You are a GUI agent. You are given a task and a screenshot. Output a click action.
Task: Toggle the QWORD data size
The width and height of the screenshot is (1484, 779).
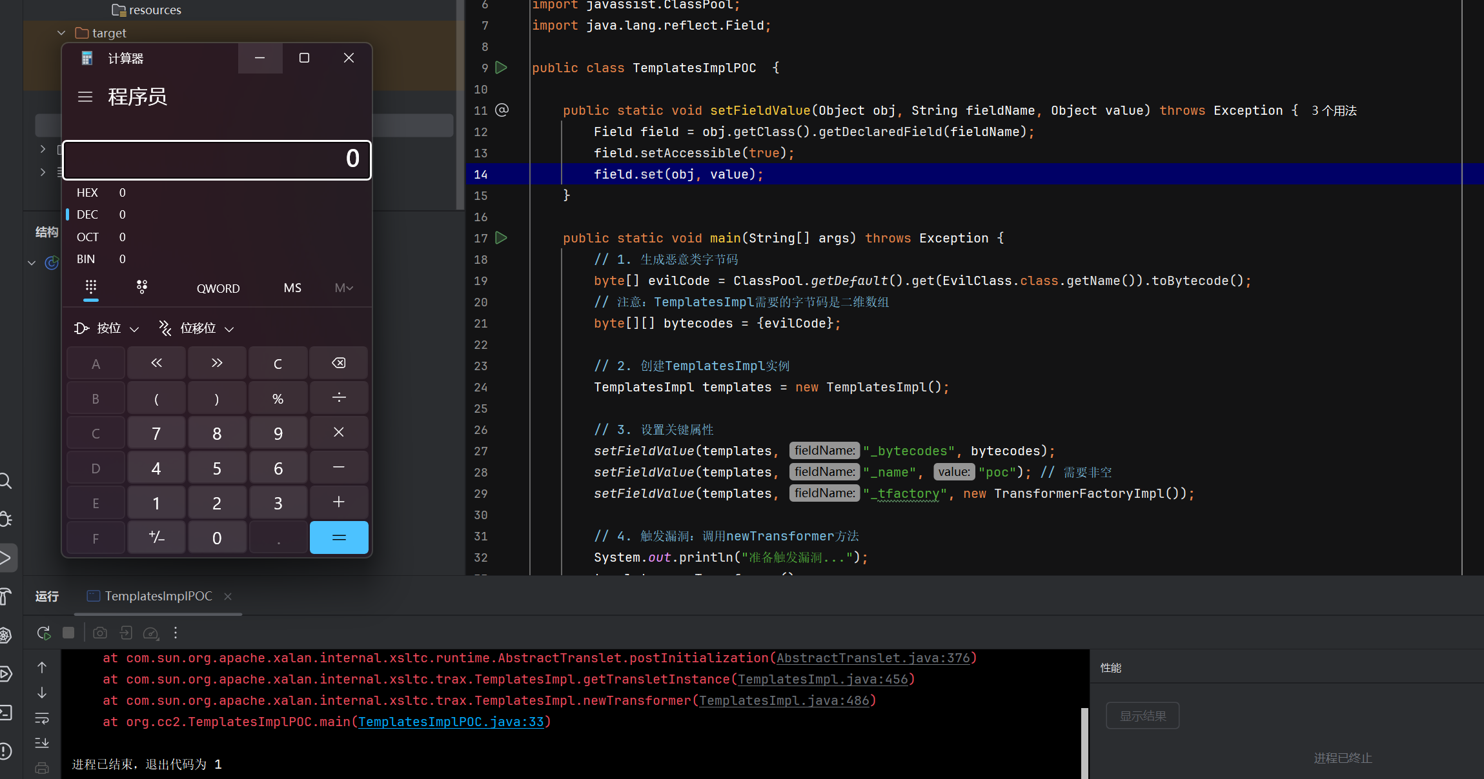218,288
